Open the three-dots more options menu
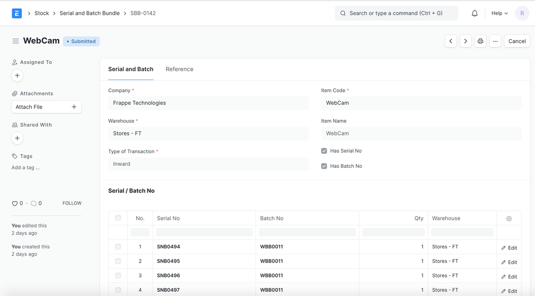This screenshot has width=535, height=296. click(x=495, y=41)
